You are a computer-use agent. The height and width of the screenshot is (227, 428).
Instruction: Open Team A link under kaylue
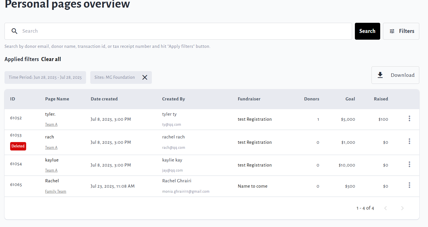click(x=51, y=170)
